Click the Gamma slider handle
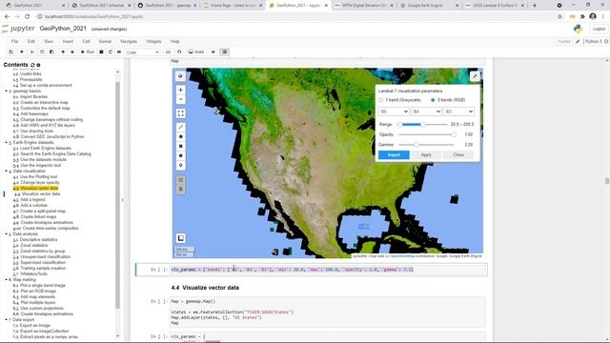The image size is (610, 343). pyautogui.click(x=417, y=145)
